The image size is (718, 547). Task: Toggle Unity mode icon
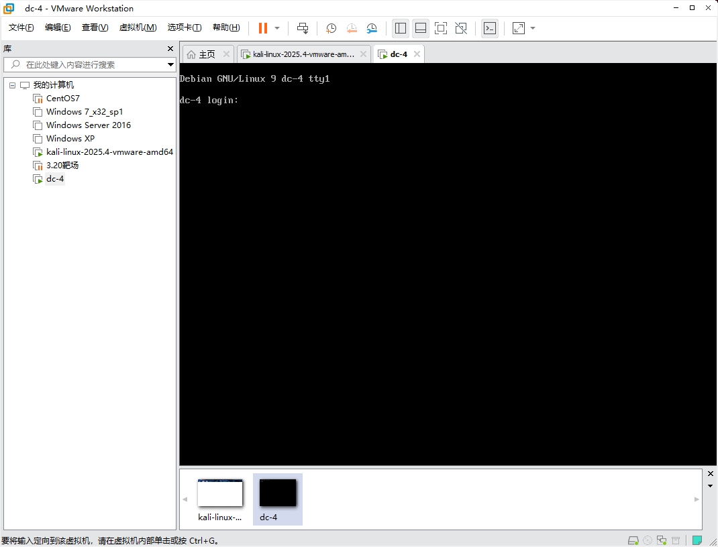point(461,28)
